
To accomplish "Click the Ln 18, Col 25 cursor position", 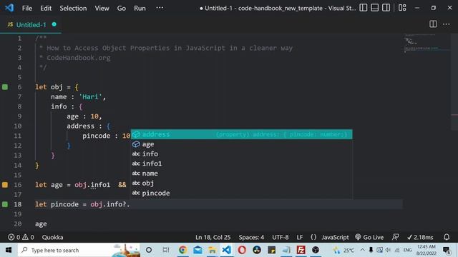I will (213, 237).
